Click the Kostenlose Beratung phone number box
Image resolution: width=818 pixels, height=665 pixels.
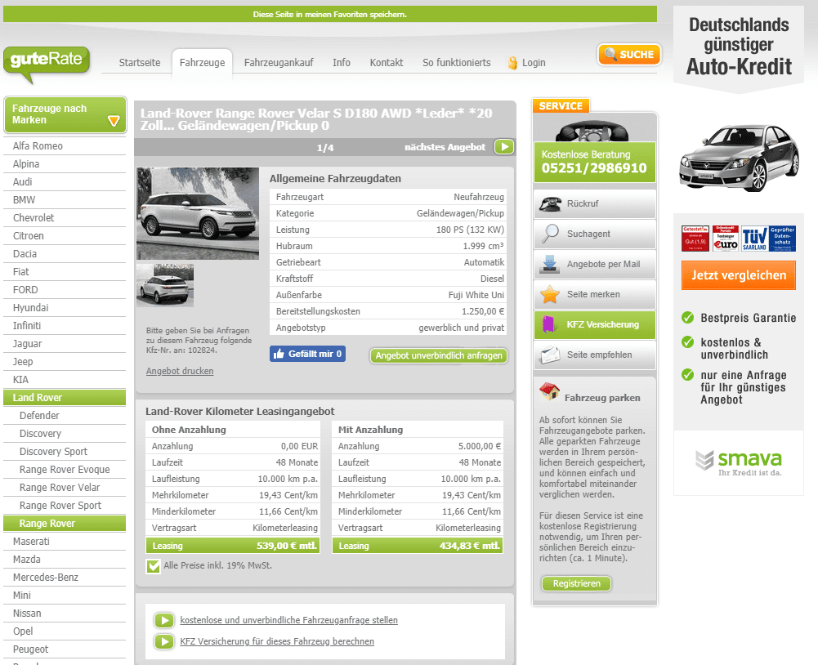[x=595, y=163]
